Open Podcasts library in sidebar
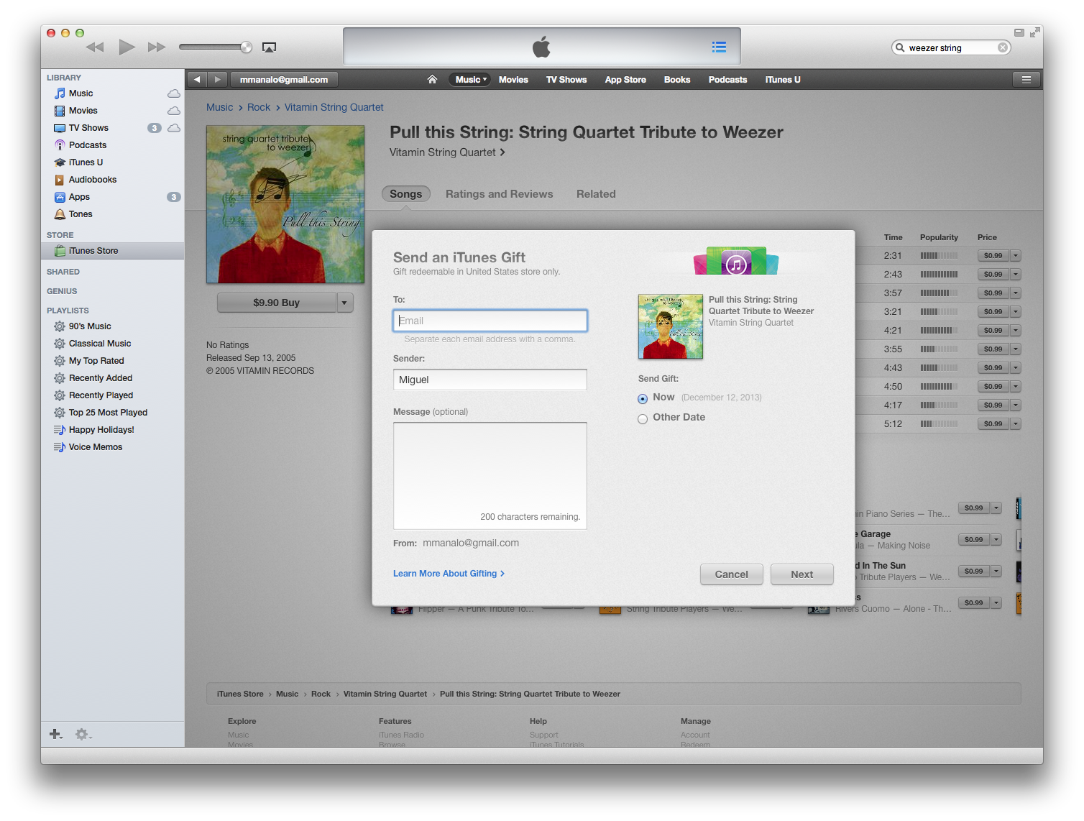Image resolution: width=1084 pixels, height=821 pixels. pos(87,145)
